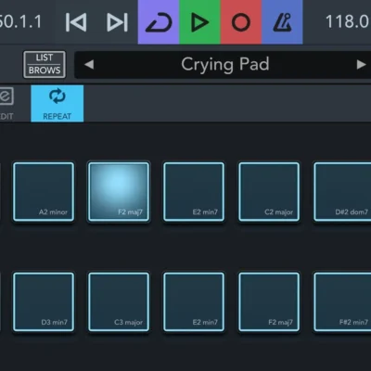Open the Crying Pad preset name selector
371x371 pixels.
pos(224,65)
